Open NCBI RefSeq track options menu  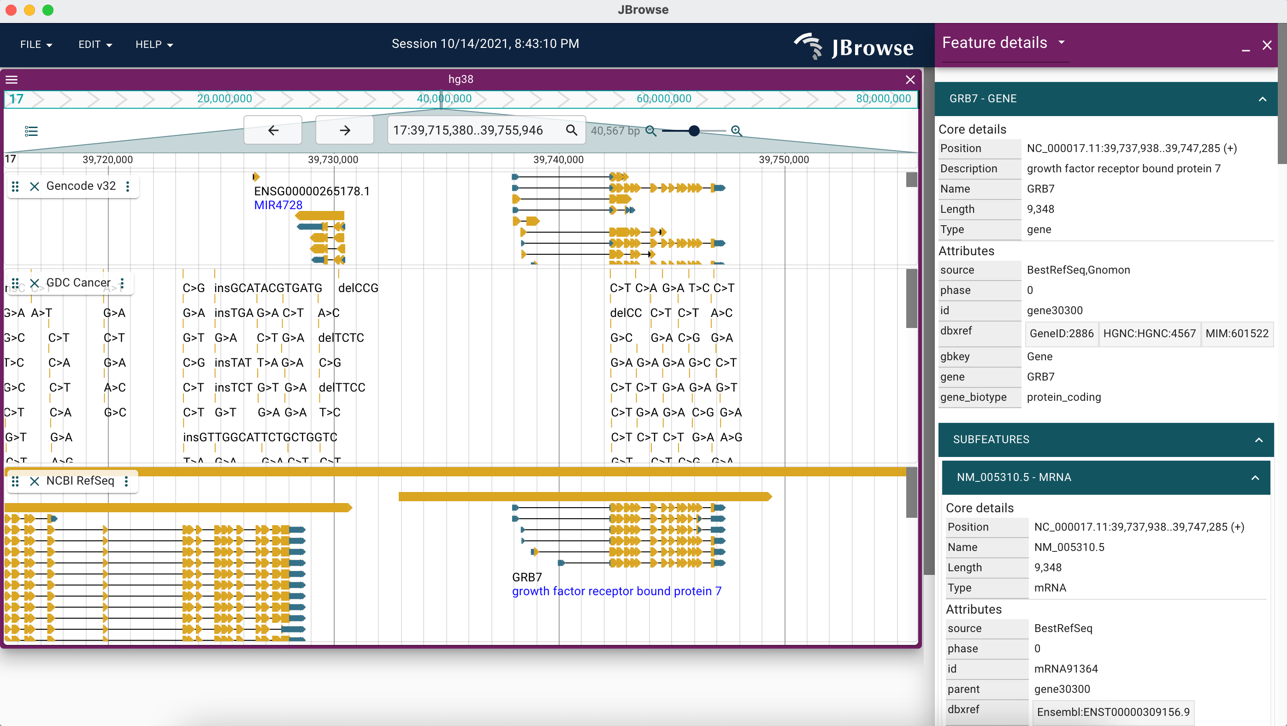[126, 481]
